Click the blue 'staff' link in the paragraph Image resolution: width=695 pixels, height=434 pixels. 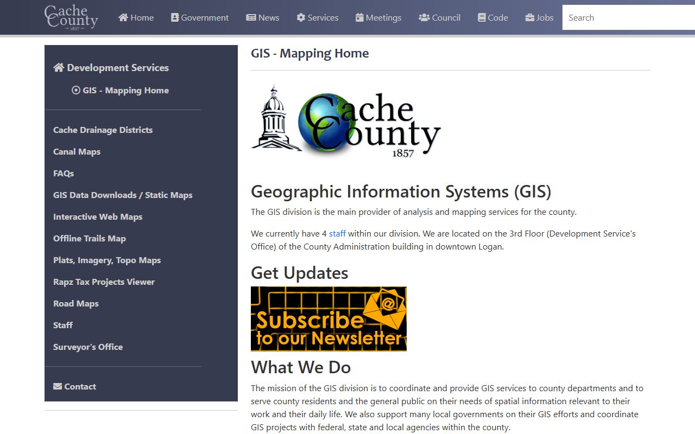tap(337, 234)
